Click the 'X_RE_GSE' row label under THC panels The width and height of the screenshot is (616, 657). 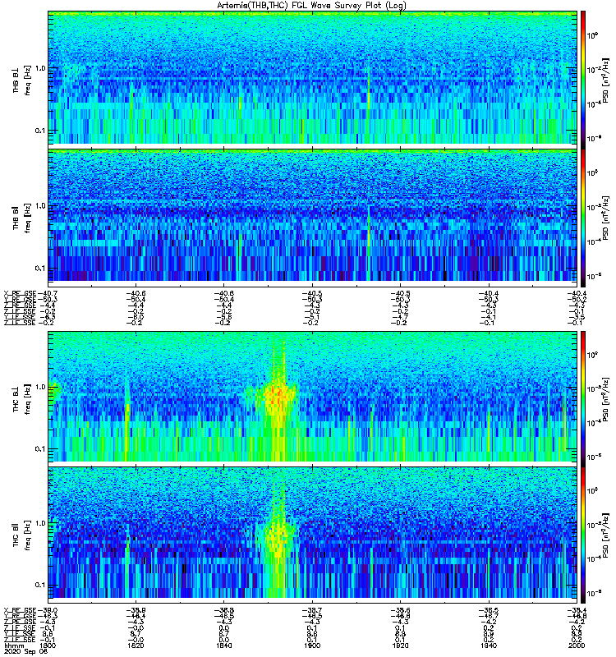tap(20, 610)
